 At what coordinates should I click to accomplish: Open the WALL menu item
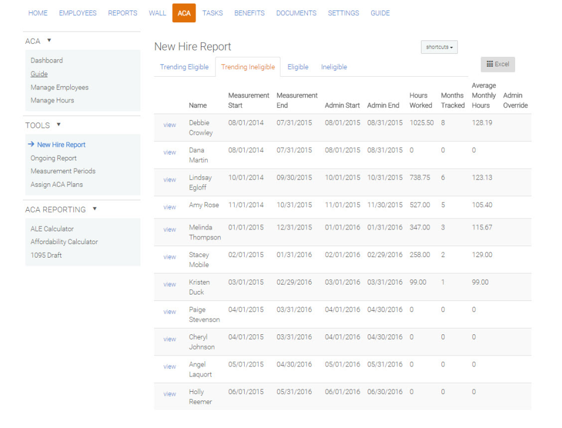coord(157,13)
